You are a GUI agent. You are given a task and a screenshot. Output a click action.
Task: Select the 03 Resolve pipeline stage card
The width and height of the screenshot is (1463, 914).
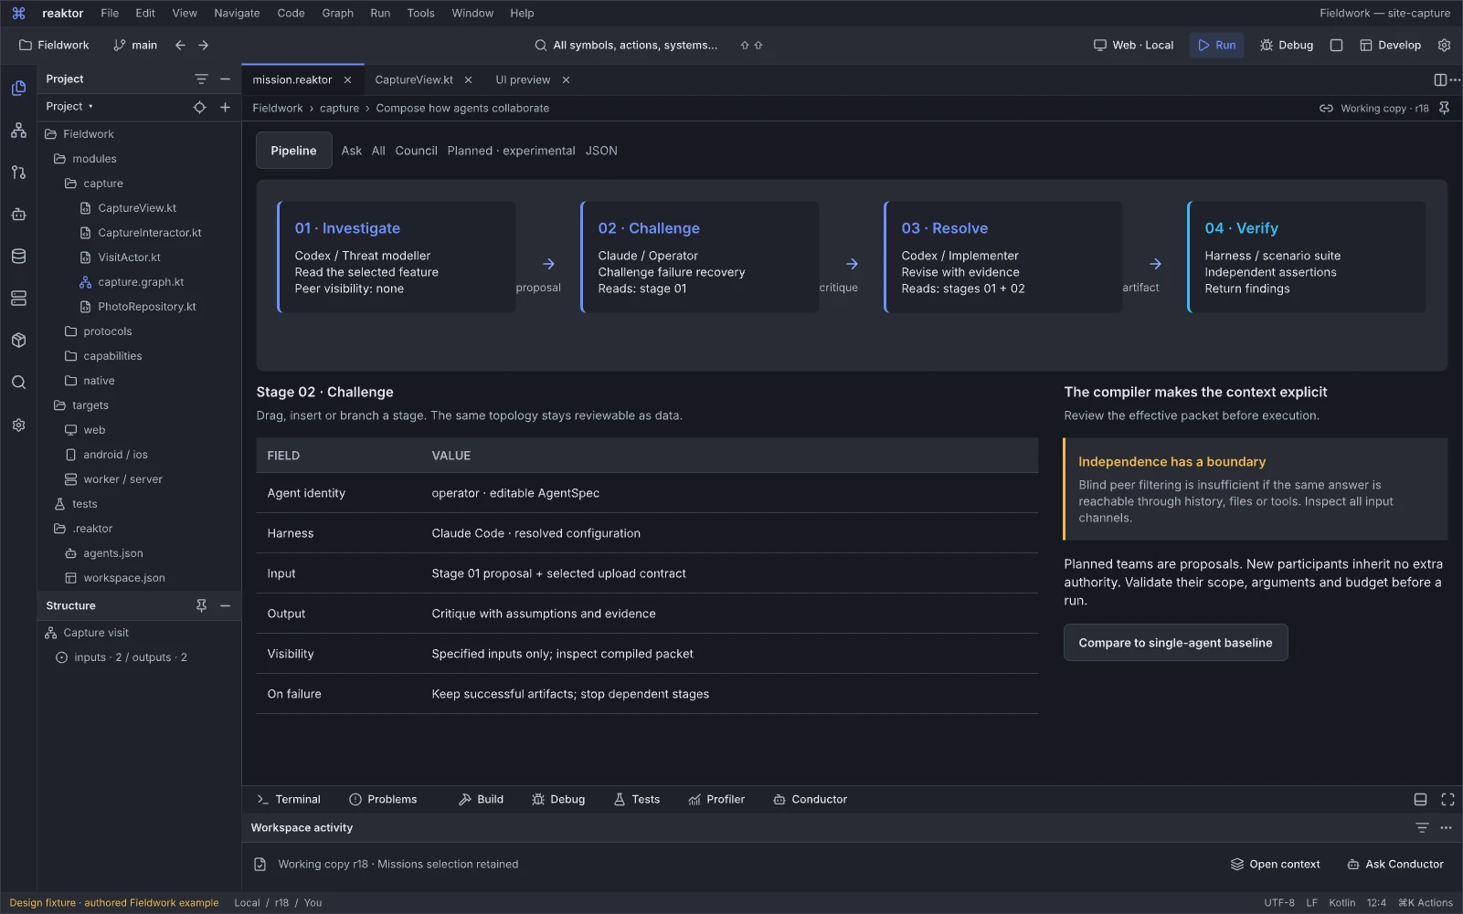point(1002,257)
